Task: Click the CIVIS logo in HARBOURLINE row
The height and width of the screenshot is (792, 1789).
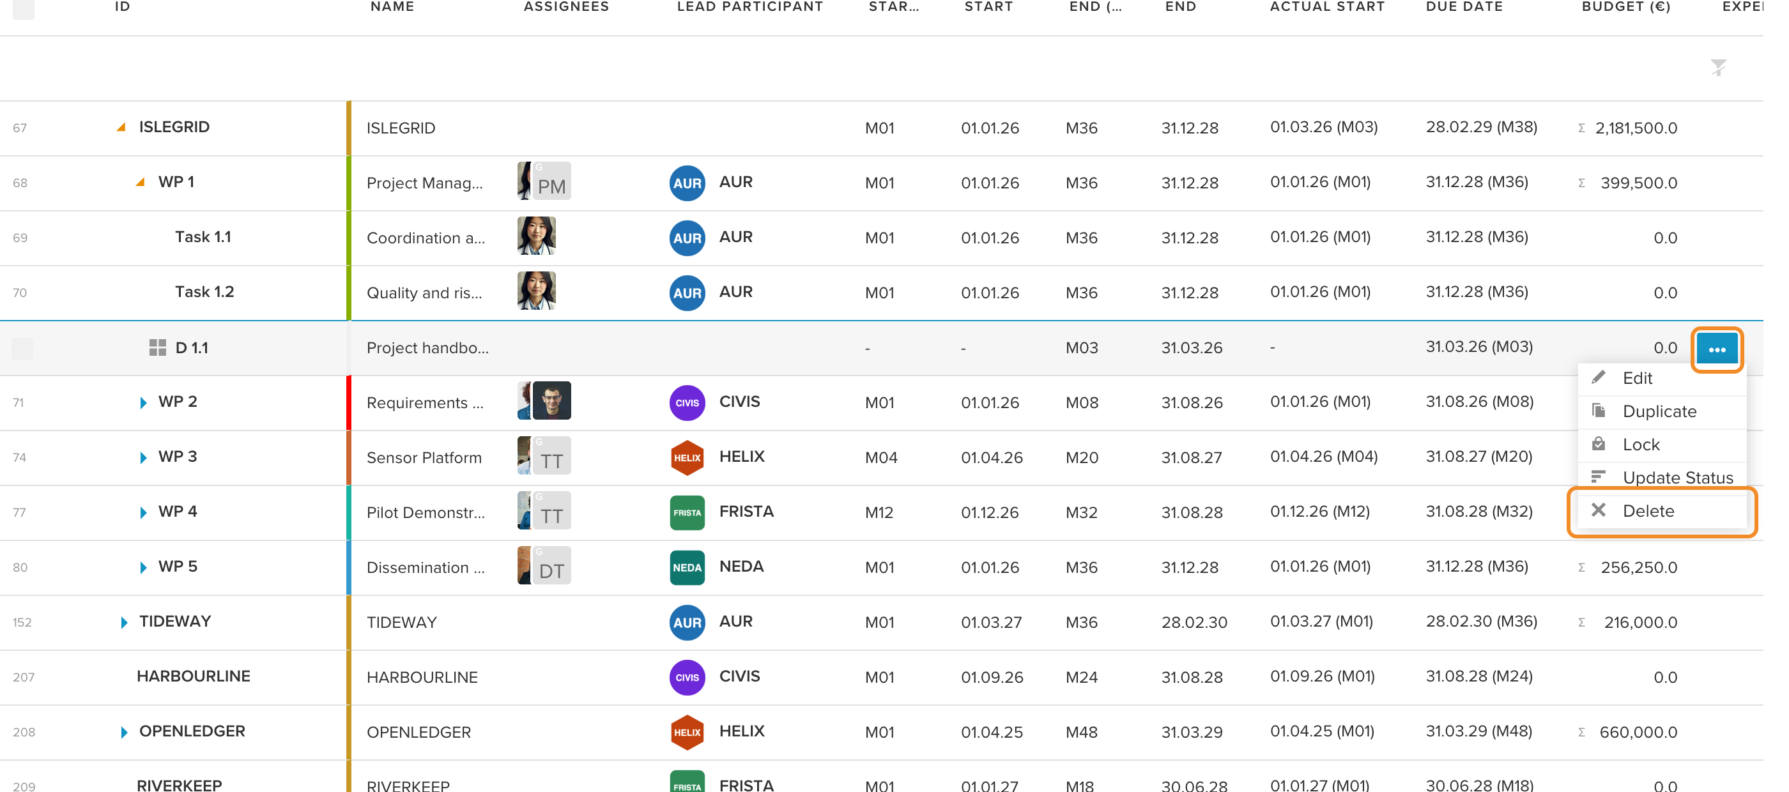Action: pos(687,677)
